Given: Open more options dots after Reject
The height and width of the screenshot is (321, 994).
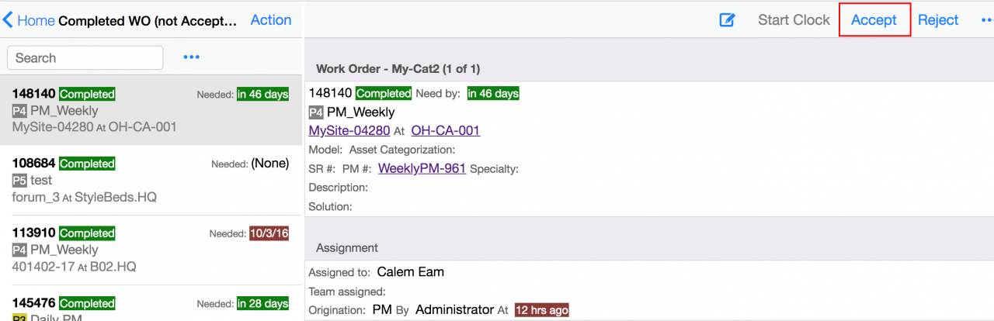Looking at the screenshot, I should (987, 20).
